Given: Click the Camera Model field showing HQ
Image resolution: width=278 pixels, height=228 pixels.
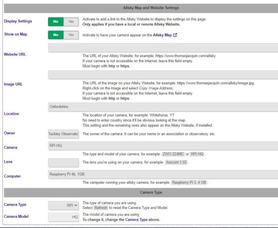Looking at the screenshot, I should point(63,217).
